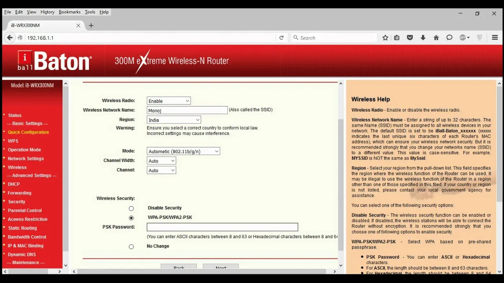Open the bookmarks list icon
The height and width of the screenshot is (283, 504).
click(397, 38)
